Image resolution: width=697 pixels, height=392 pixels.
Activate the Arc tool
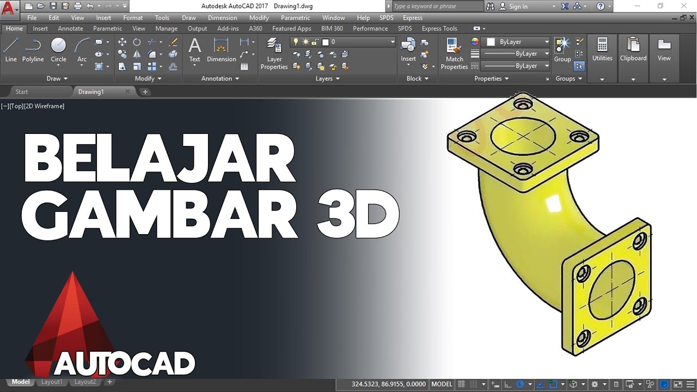[82, 50]
